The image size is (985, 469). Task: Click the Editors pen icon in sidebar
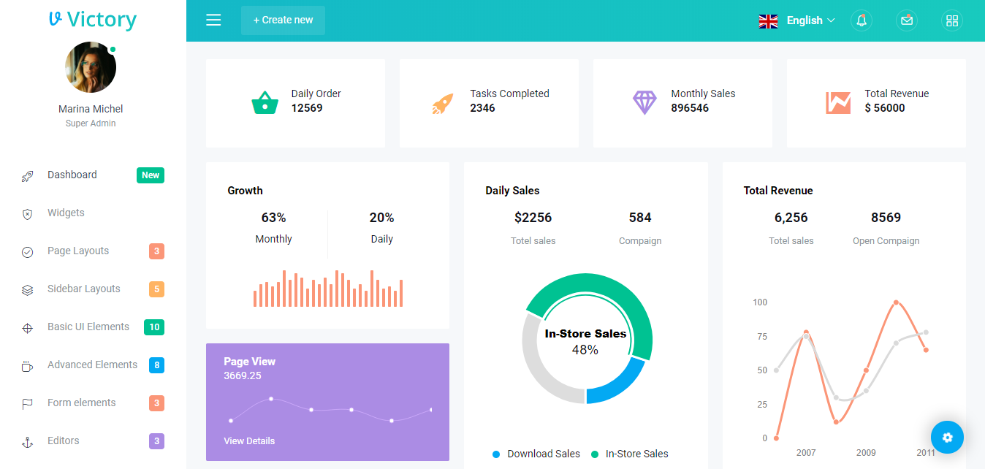(x=27, y=441)
